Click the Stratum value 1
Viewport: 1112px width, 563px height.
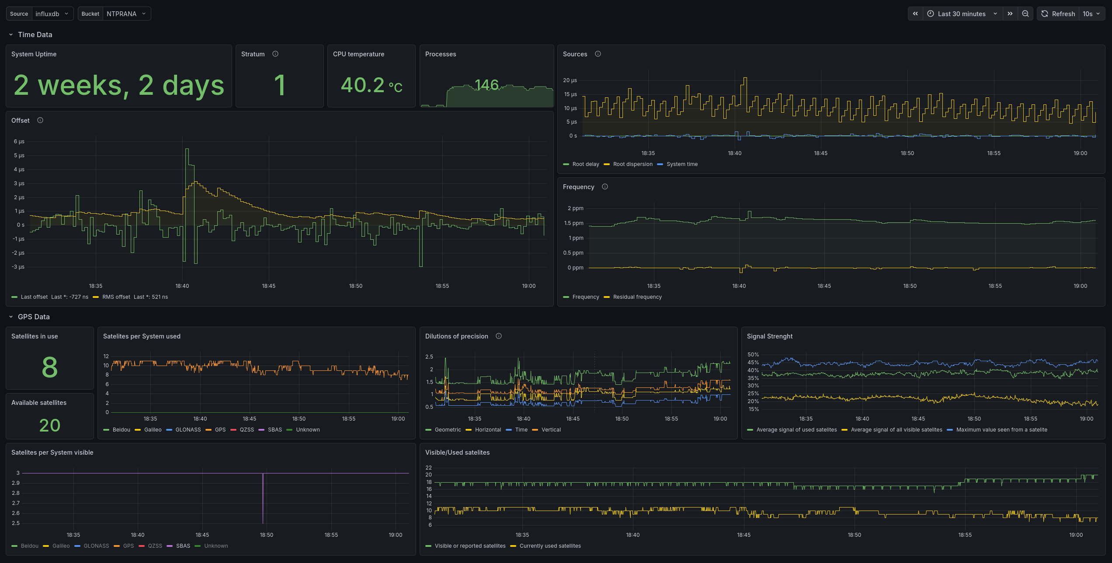(280, 85)
